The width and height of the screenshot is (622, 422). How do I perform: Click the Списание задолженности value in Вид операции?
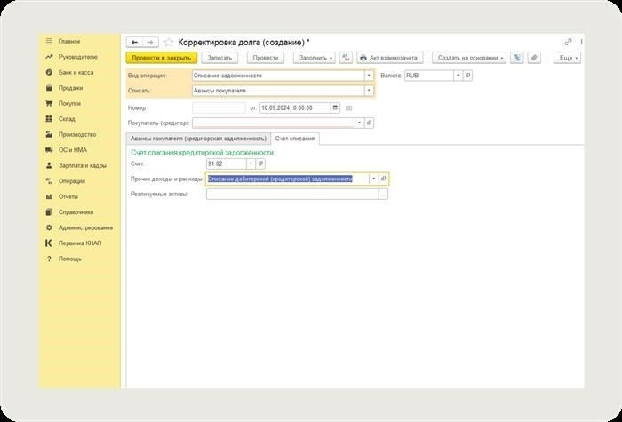click(227, 76)
